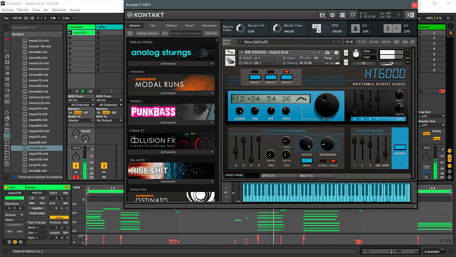Open track 2 MIDI To No Output dropdown

pos(109,120)
